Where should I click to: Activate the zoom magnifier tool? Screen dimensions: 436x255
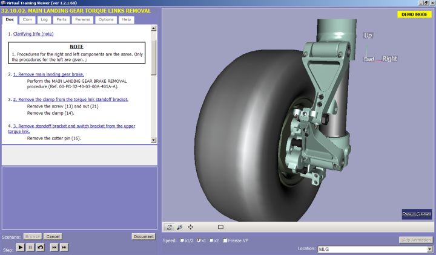180,227
